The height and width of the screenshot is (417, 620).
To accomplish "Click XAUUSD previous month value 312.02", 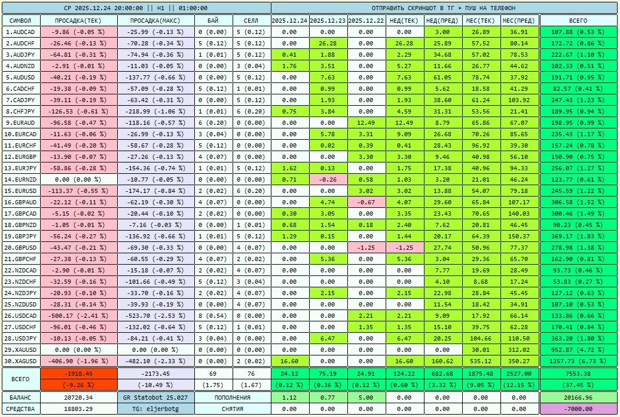I will (x=519, y=350).
